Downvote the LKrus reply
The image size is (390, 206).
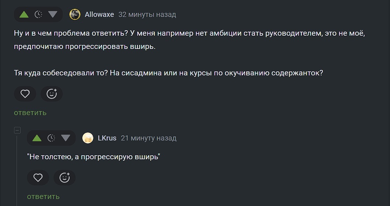click(66, 138)
